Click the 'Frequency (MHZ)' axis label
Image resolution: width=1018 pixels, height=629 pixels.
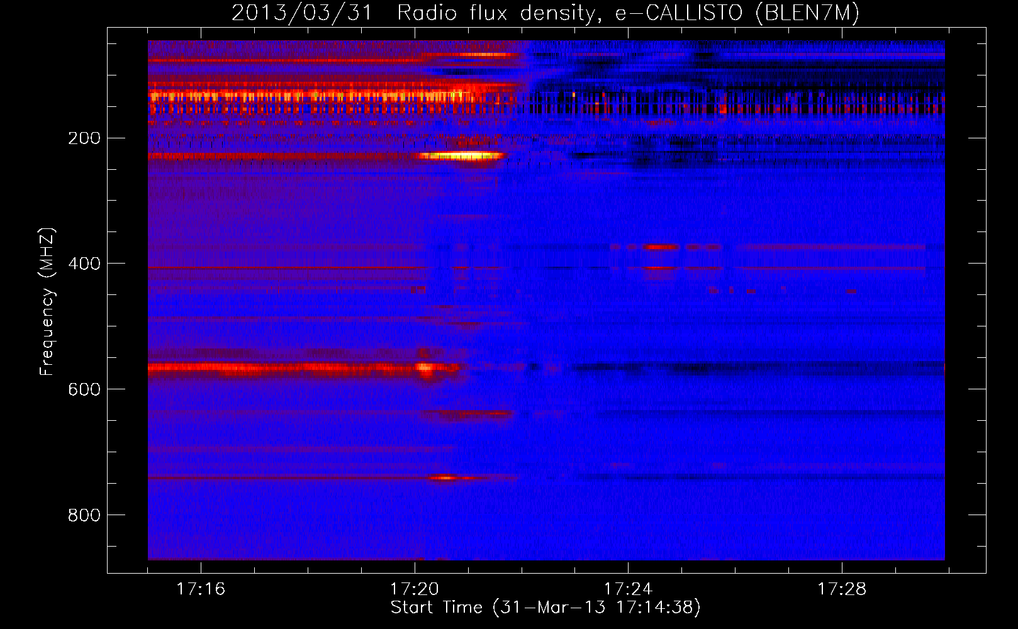(47, 302)
